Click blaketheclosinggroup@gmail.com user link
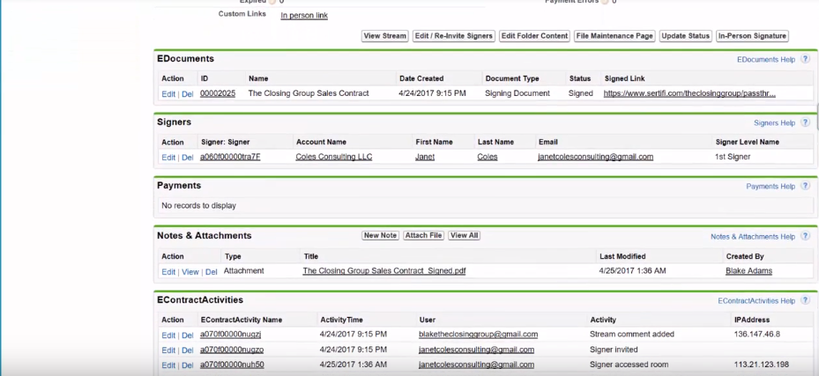Viewport: 819px width, 376px height. (478, 334)
